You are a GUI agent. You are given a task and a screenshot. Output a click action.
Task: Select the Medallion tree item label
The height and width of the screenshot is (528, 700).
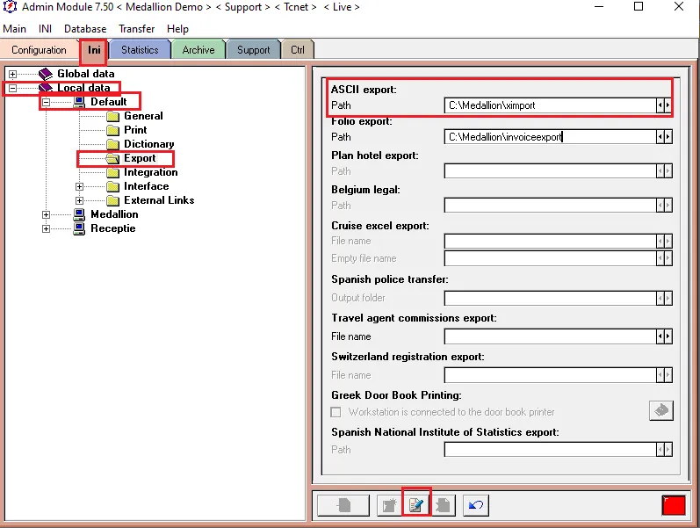[114, 214]
